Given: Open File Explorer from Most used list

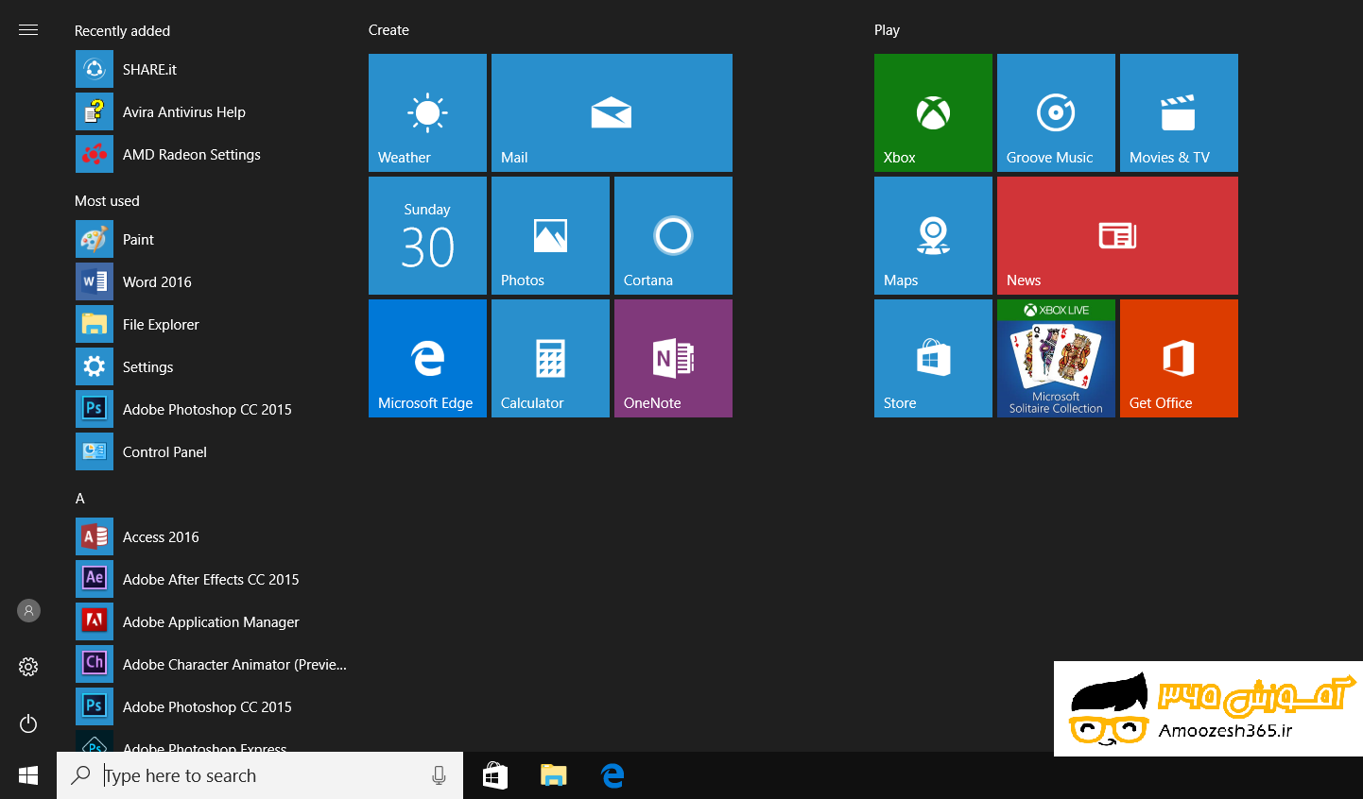Looking at the screenshot, I should point(213,324).
